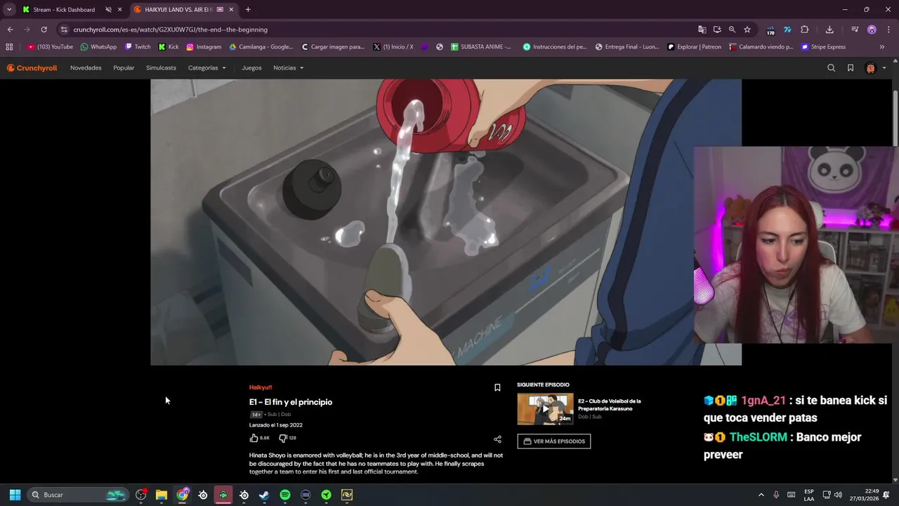The image size is (899, 506).
Task: Click the zoom magnifier icon in address bar
Action: click(x=732, y=30)
